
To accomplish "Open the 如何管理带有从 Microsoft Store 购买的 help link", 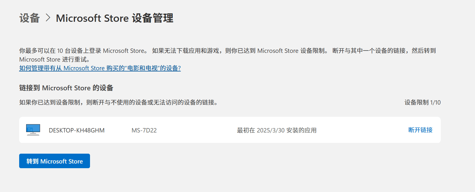I will click(x=100, y=68).
